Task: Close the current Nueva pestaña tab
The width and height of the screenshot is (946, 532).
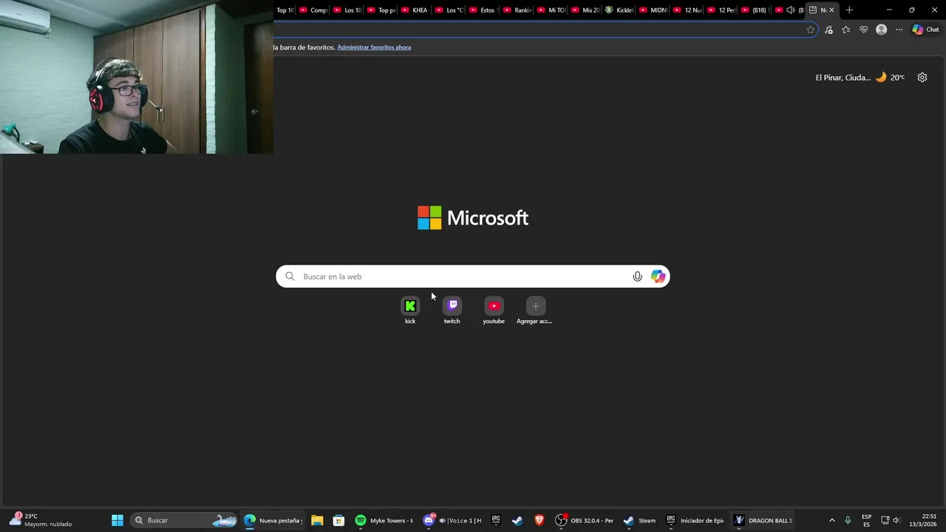Action: click(x=831, y=10)
